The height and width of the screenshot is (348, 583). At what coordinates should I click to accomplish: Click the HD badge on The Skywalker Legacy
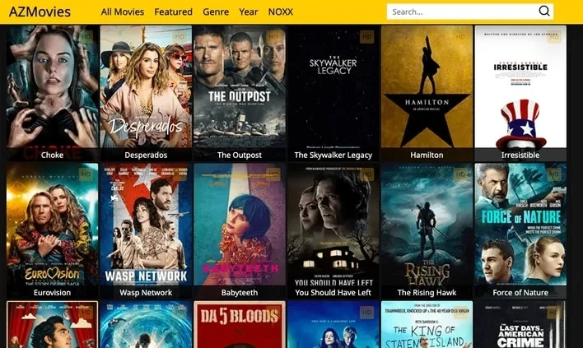(x=366, y=37)
